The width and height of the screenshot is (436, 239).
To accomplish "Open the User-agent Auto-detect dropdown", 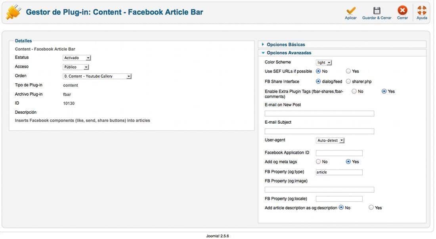I will tap(330, 140).
